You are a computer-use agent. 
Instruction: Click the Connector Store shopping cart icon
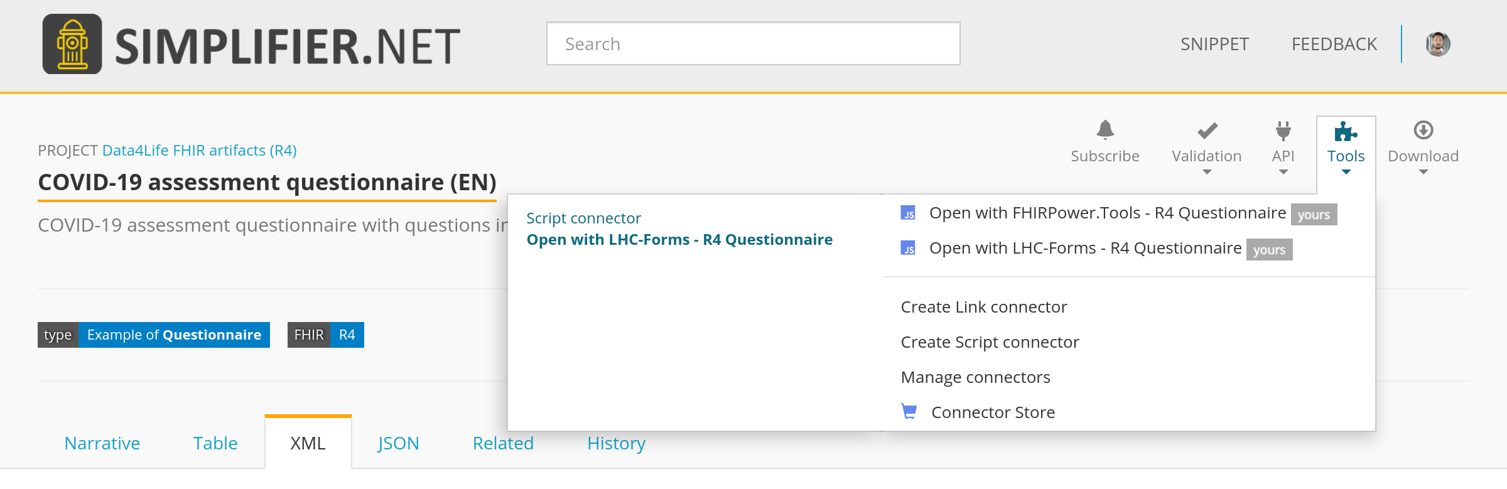click(909, 412)
